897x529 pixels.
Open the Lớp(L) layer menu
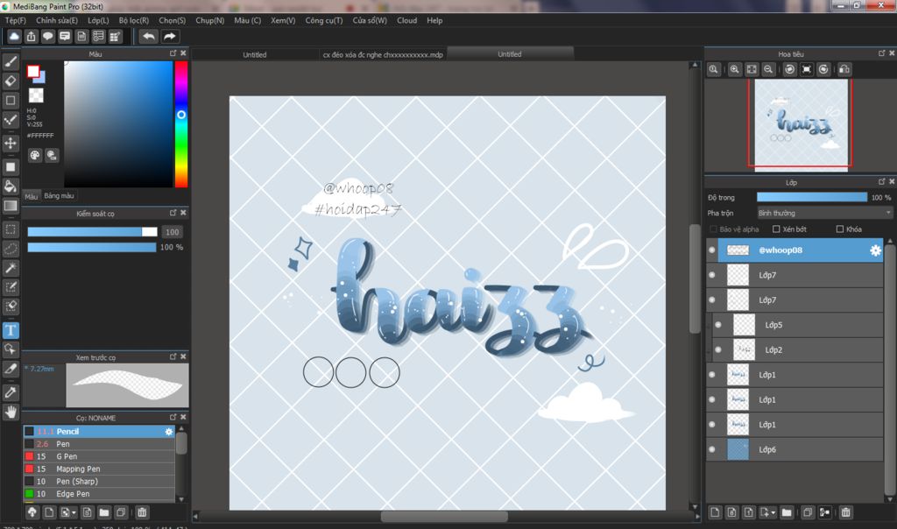(x=98, y=20)
